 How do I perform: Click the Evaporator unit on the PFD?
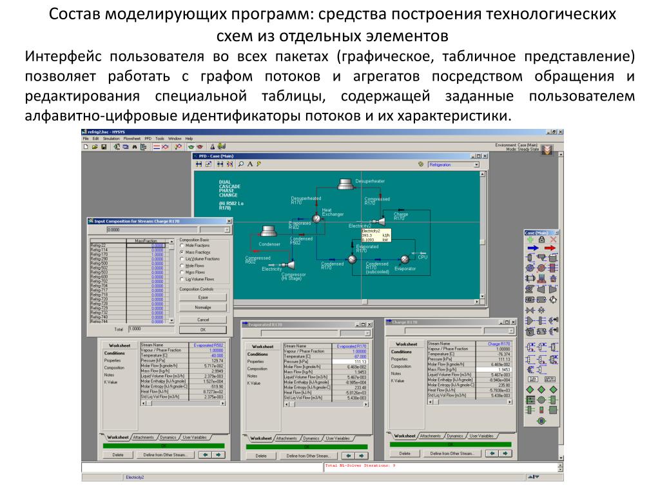tap(405, 259)
